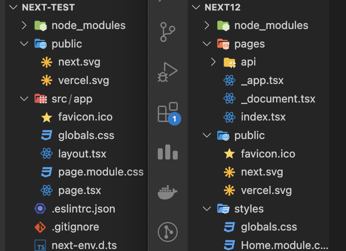Click the blue public folder icon in NEXT-TEST

point(40,43)
